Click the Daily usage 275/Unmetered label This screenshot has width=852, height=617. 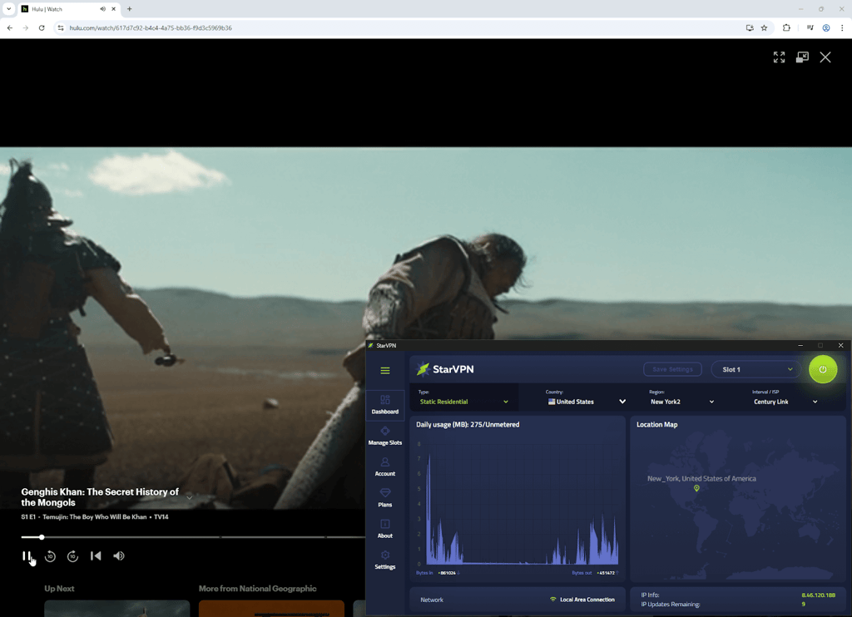click(x=468, y=424)
